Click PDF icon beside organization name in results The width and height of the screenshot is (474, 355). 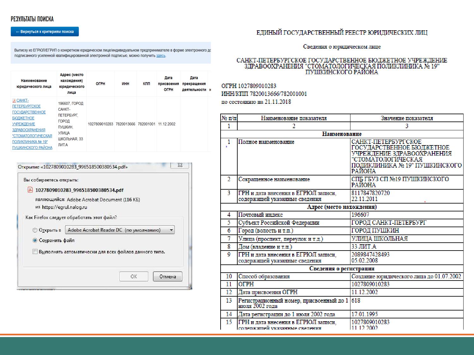pyautogui.click(x=14, y=101)
